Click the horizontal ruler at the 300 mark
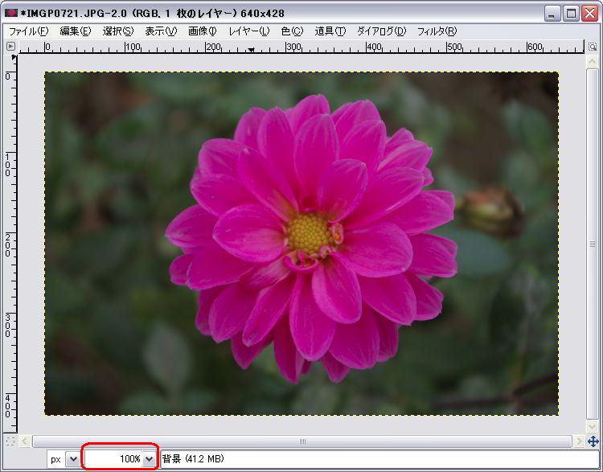Screen dimensions: 603x472 (293, 47)
